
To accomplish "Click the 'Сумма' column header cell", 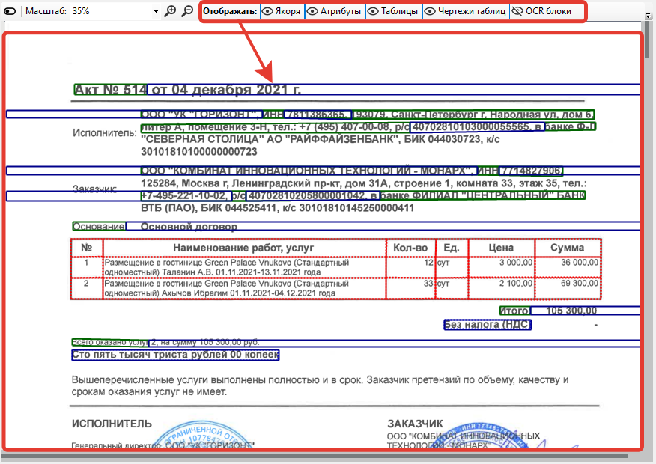I will pyautogui.click(x=567, y=248).
